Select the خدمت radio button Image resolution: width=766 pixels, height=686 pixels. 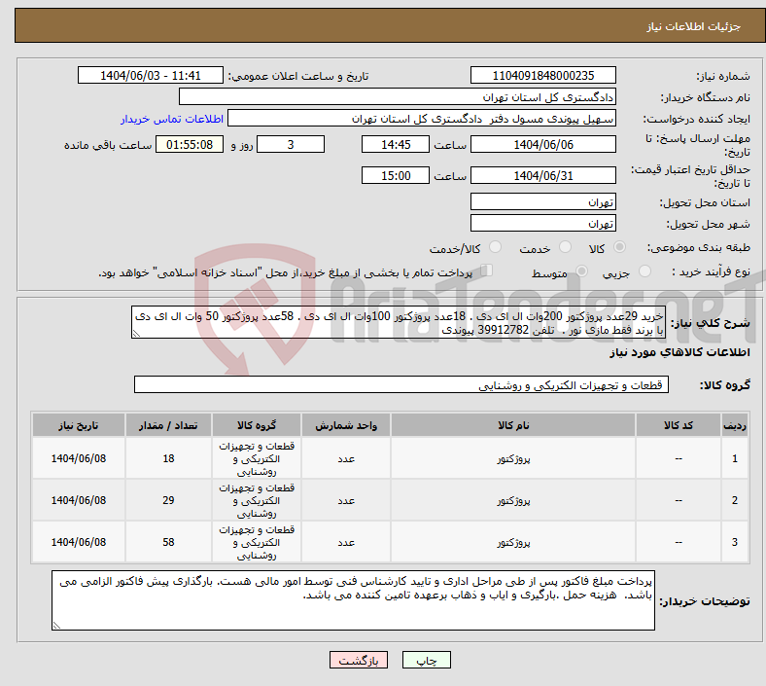coord(565,247)
